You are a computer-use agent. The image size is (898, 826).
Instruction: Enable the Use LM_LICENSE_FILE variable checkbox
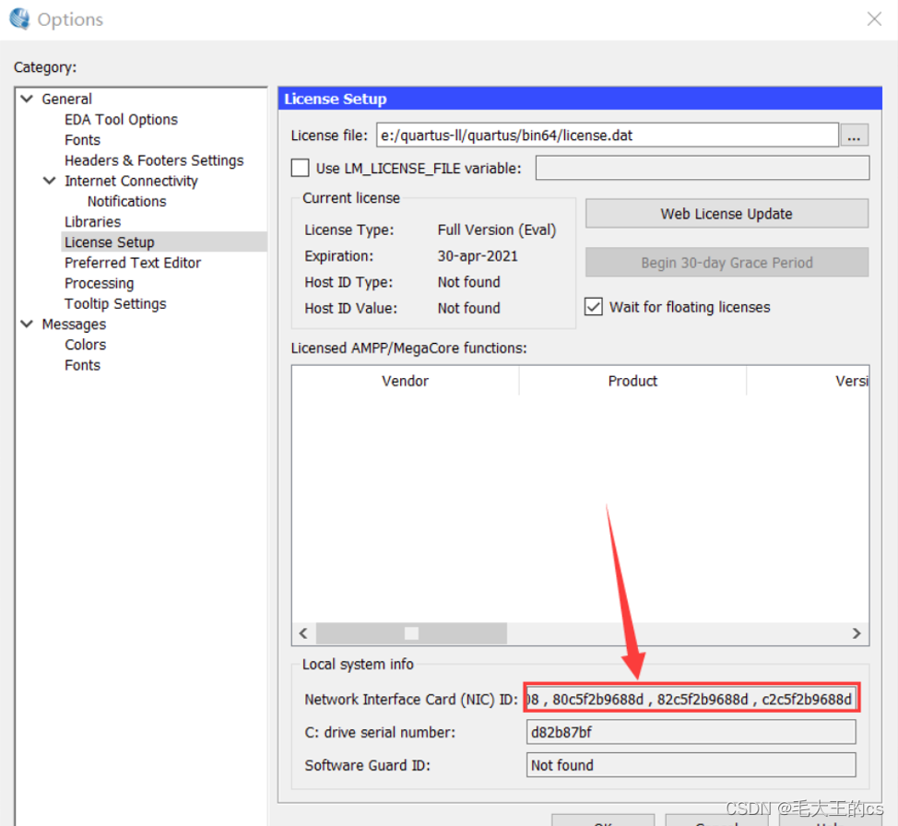click(x=299, y=168)
